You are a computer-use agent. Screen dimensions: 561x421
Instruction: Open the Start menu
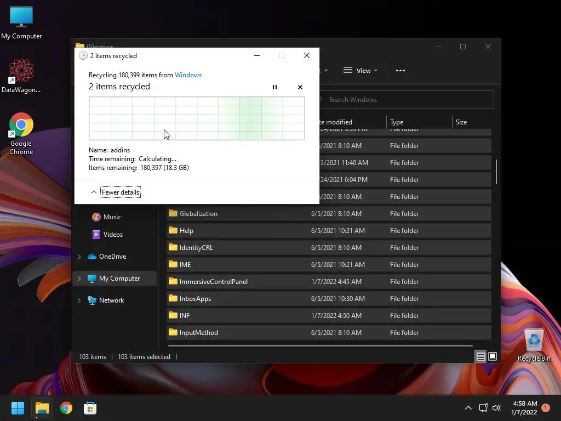pos(18,408)
